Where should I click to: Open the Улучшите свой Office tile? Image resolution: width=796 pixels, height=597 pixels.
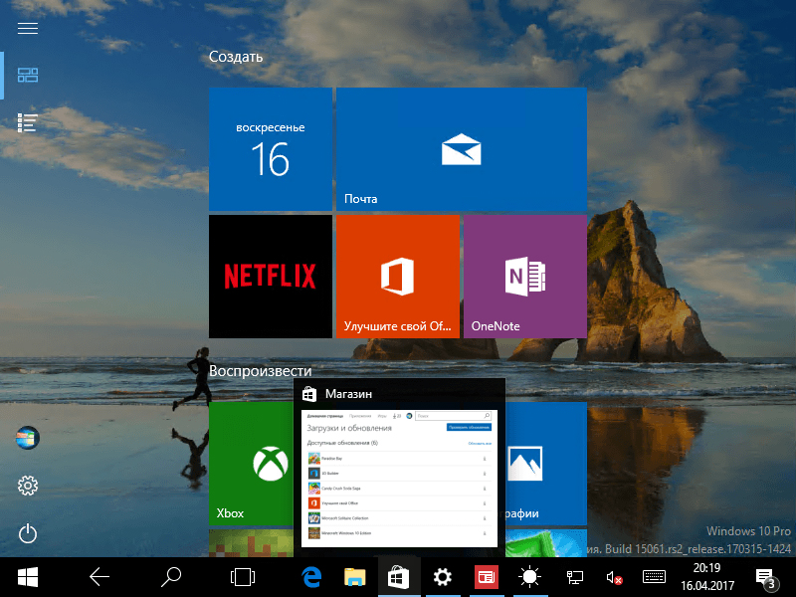[x=398, y=277]
